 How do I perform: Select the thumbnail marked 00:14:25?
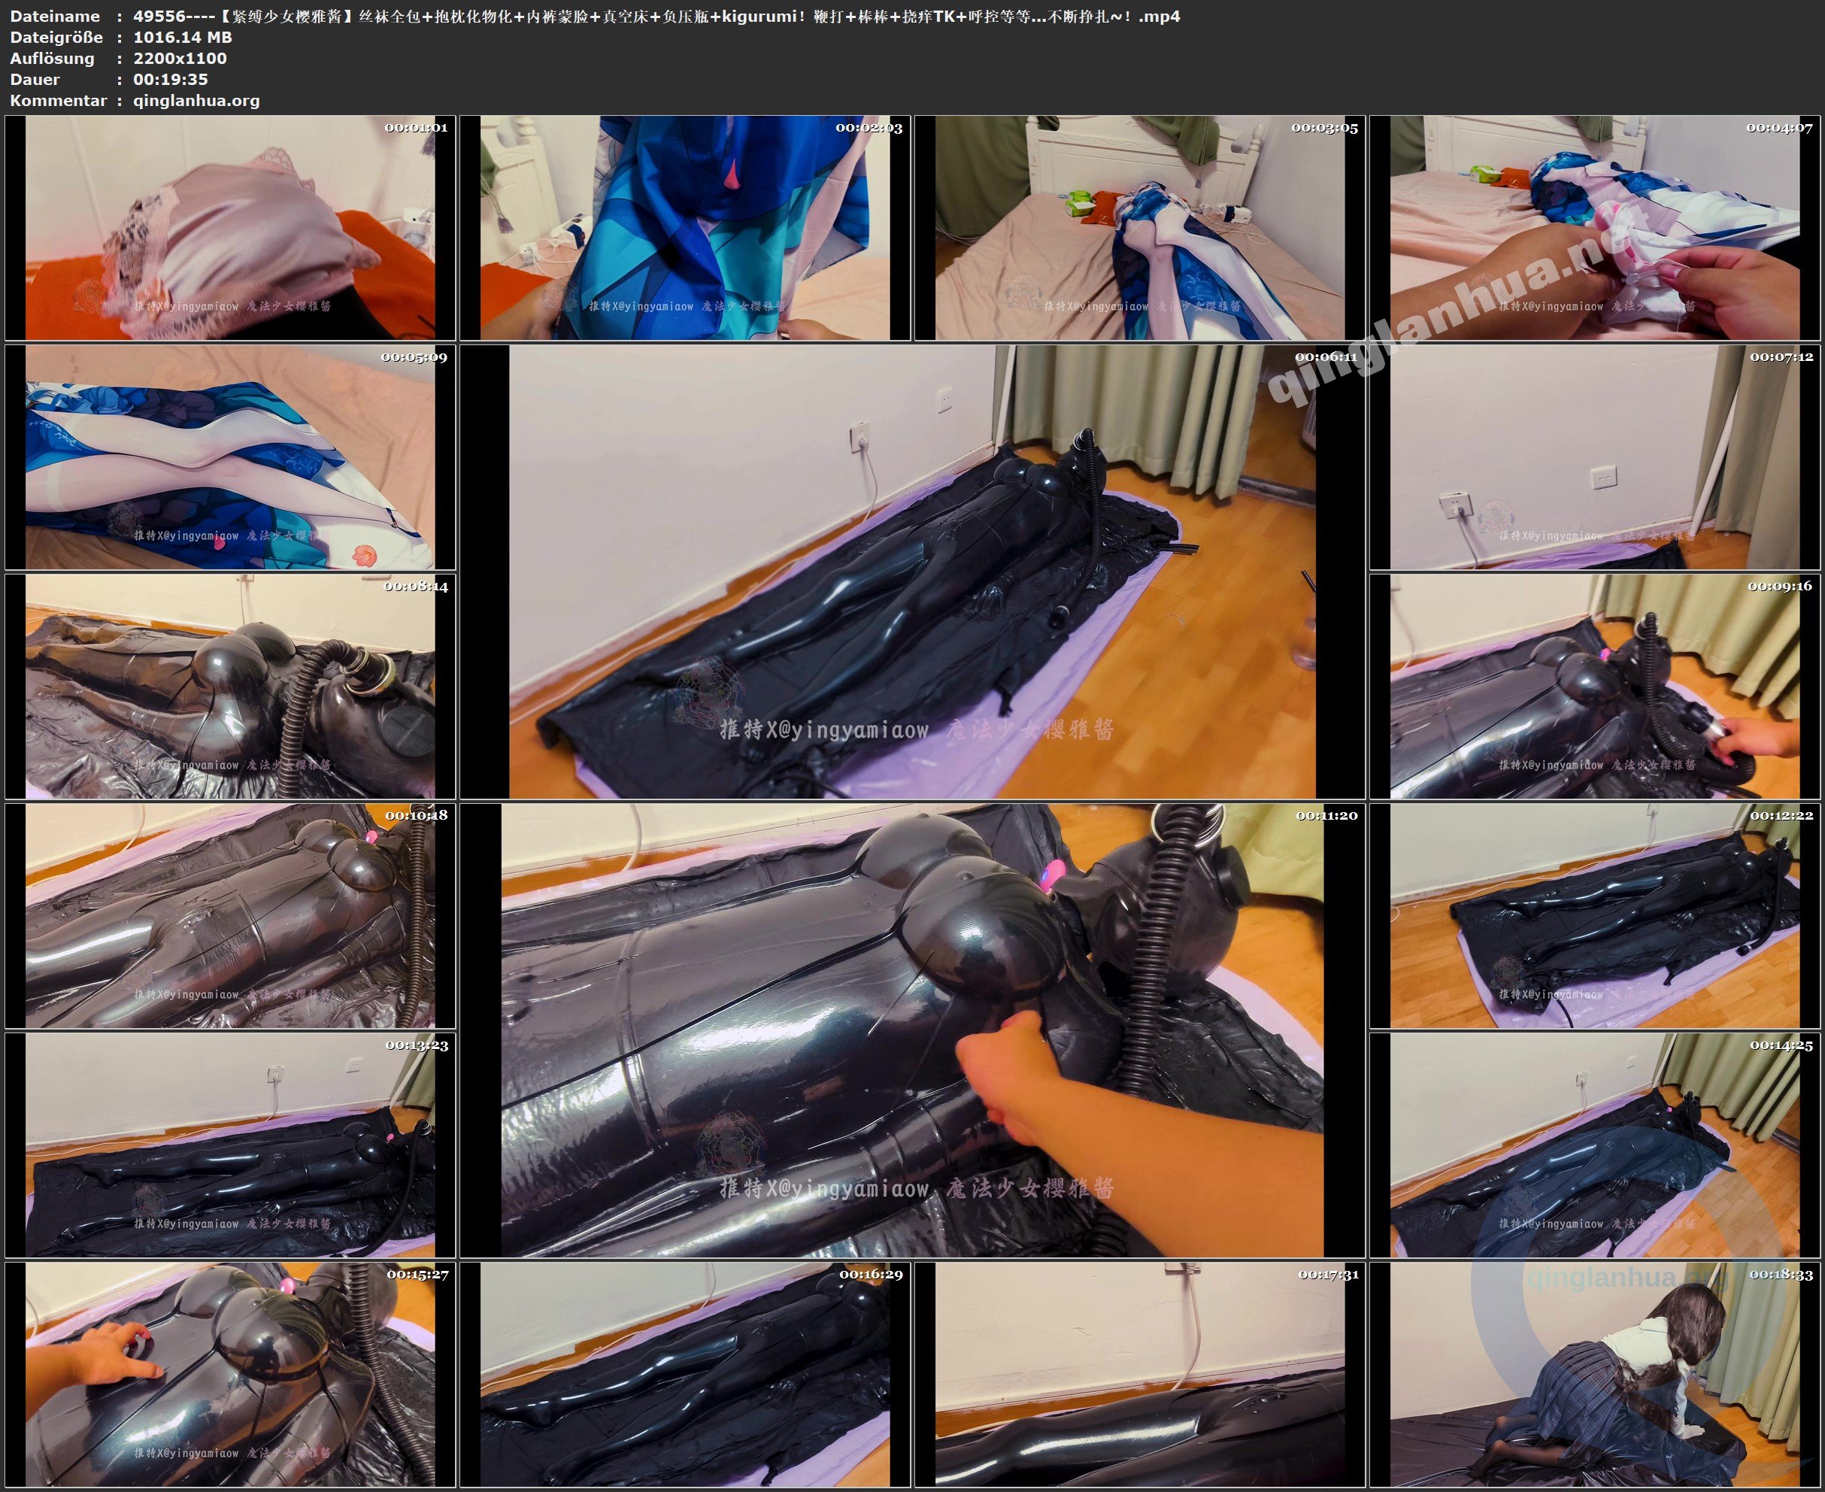[x=1595, y=1145]
